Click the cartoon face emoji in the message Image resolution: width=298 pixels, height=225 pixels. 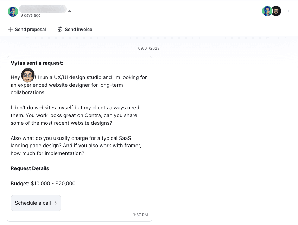pyautogui.click(x=28, y=75)
